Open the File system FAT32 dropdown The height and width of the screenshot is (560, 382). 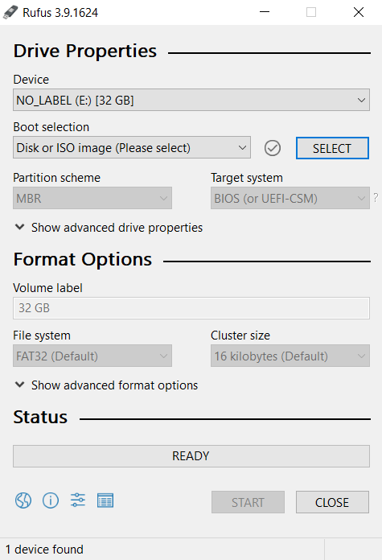point(92,356)
